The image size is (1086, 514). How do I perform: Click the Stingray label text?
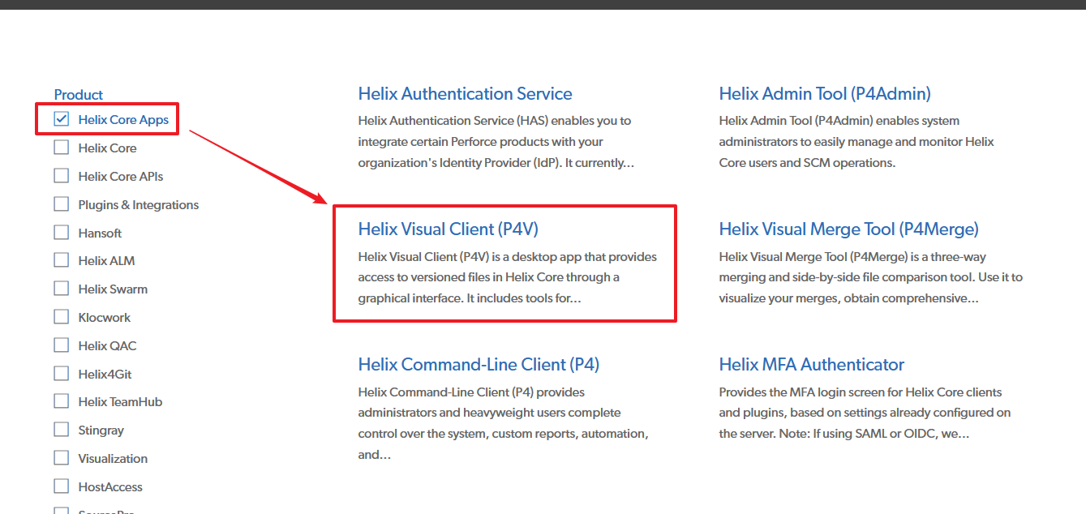point(101,430)
